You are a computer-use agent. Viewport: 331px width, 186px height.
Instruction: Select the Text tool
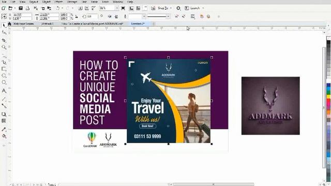(x=4, y=91)
